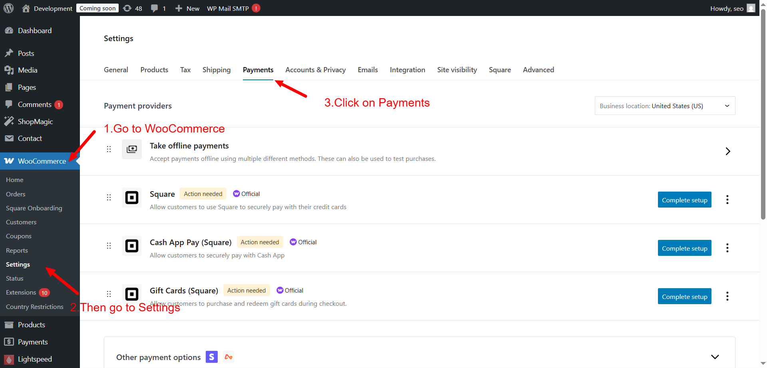Click drag handle for Gift Cards (Square)
767x368 pixels.
tap(109, 294)
